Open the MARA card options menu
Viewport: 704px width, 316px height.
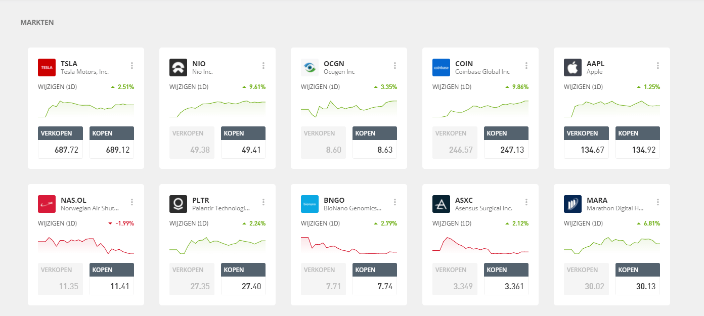point(658,202)
